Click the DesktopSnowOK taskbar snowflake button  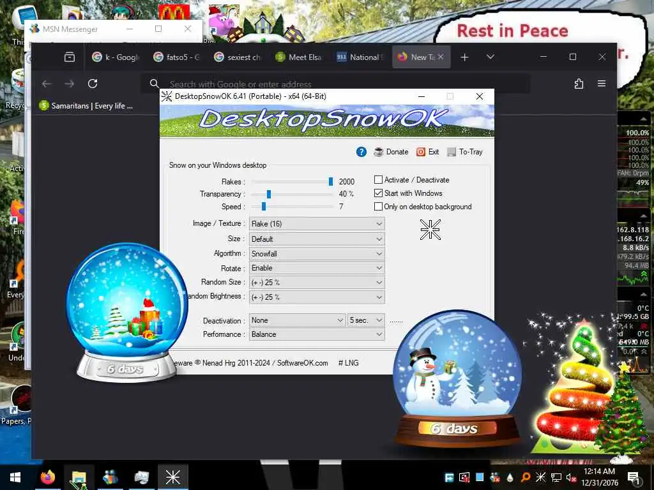pos(172,477)
